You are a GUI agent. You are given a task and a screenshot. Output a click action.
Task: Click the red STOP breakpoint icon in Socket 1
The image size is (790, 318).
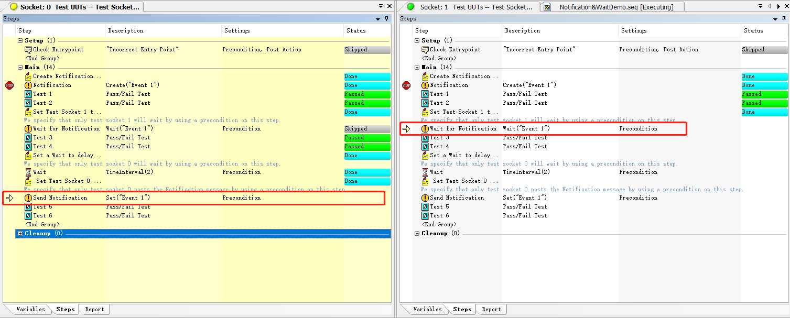click(406, 85)
